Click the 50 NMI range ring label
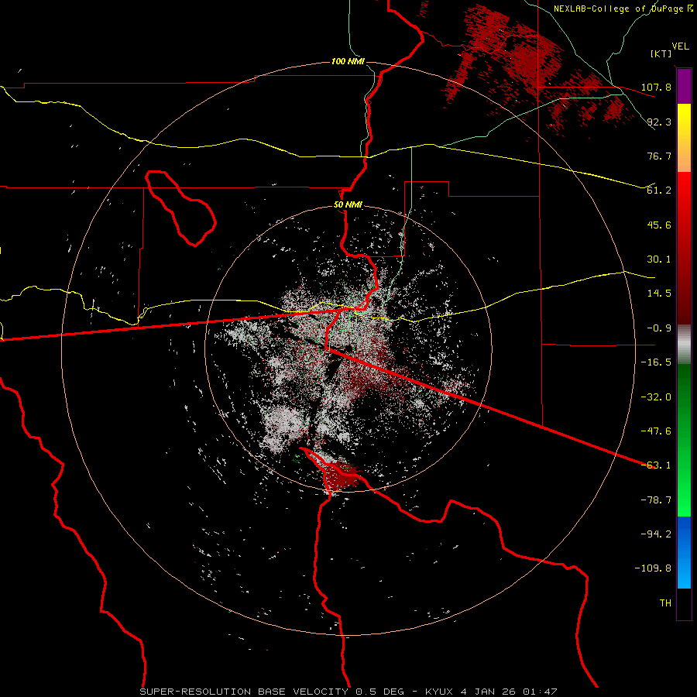Viewport: 697px width, 697px height. point(348,205)
